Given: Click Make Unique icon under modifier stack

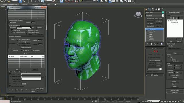Looking at the screenshot, I should pyautogui.click(x=155, y=44).
